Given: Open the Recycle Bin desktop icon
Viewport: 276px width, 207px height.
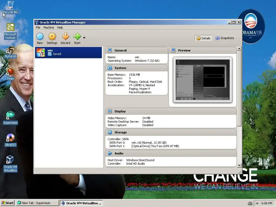Looking at the screenshot, I should [10, 7].
